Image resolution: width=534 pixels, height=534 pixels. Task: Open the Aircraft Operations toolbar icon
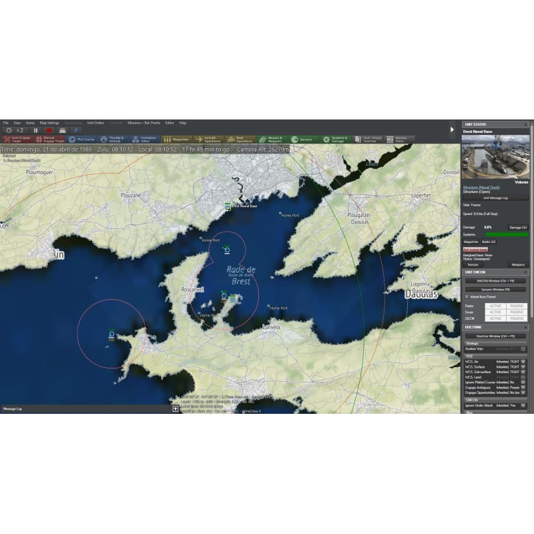208,140
